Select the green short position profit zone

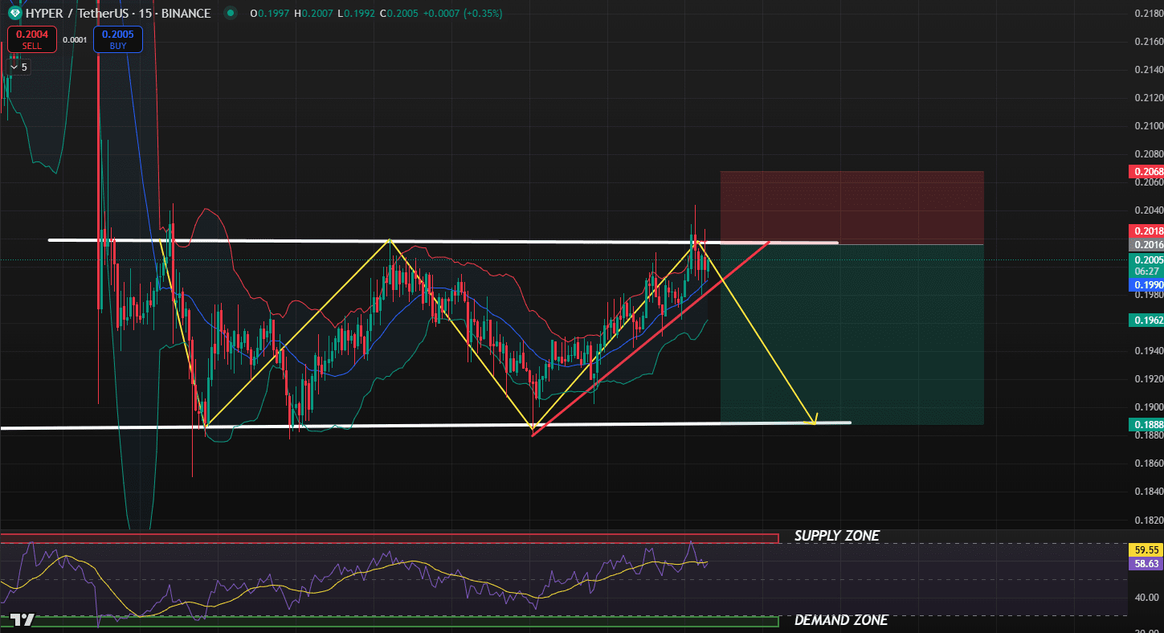click(x=852, y=333)
